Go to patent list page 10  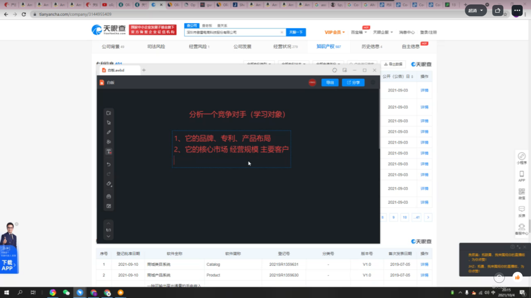pyautogui.click(x=405, y=217)
